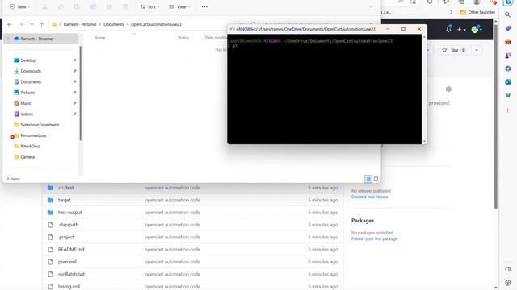
Task: Open GitHub create new (+) dropdown
Action: (x=461, y=30)
